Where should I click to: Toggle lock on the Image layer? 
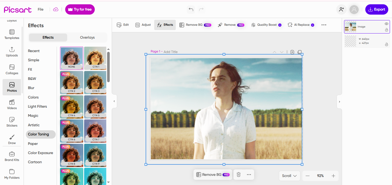click(386, 30)
